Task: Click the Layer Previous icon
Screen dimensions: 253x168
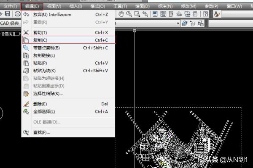Action: pos(193,24)
